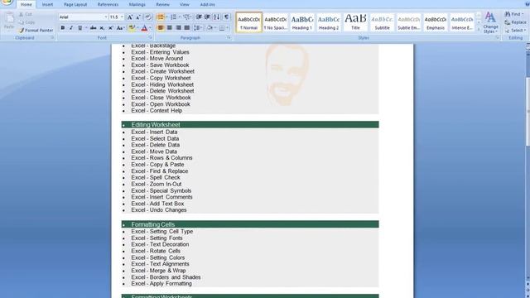Apply the Heading 2 style
Screen dimensions: 530x298
pyautogui.click(x=329, y=22)
